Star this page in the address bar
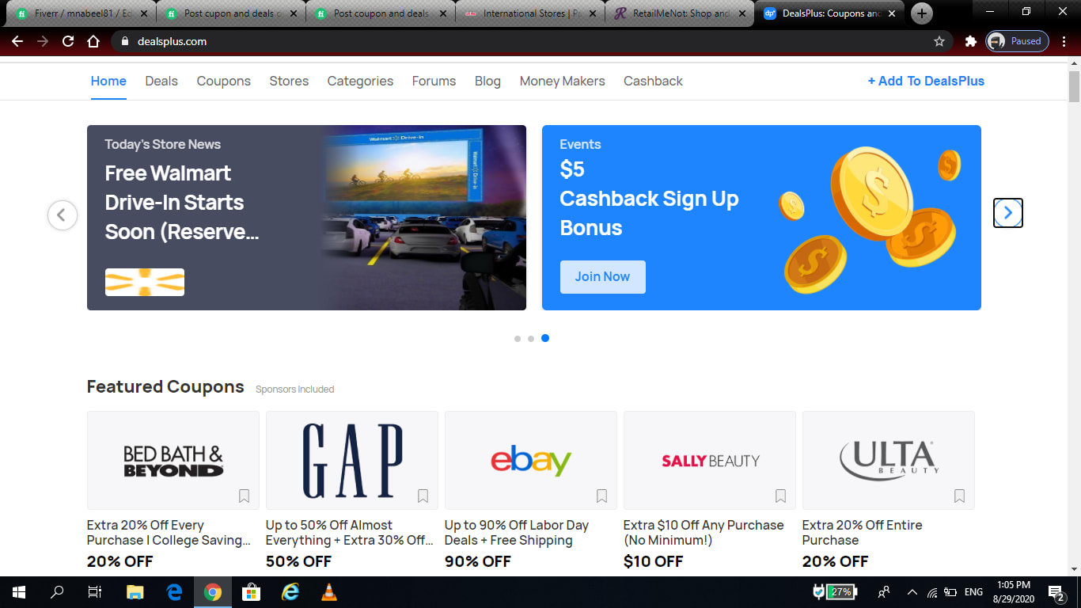Screen dimensions: 1081x608 click(x=939, y=41)
